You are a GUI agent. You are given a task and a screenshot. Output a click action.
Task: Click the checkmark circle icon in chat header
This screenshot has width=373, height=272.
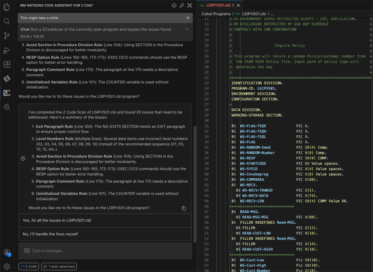(174, 6)
